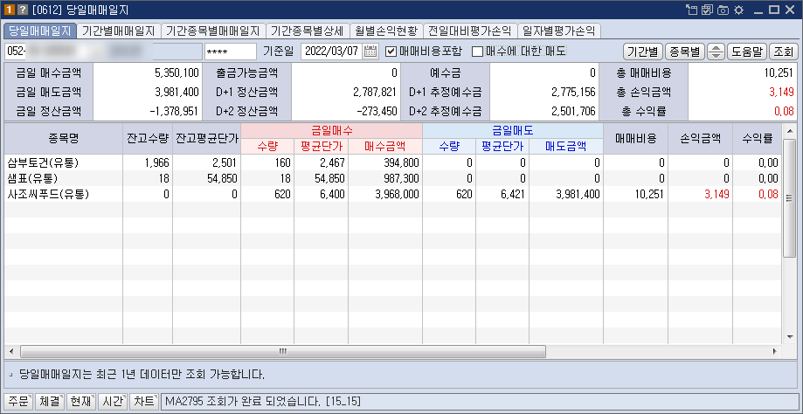Click the detach-window icon in title bar
This screenshot has height=414, width=803.
coord(692,10)
